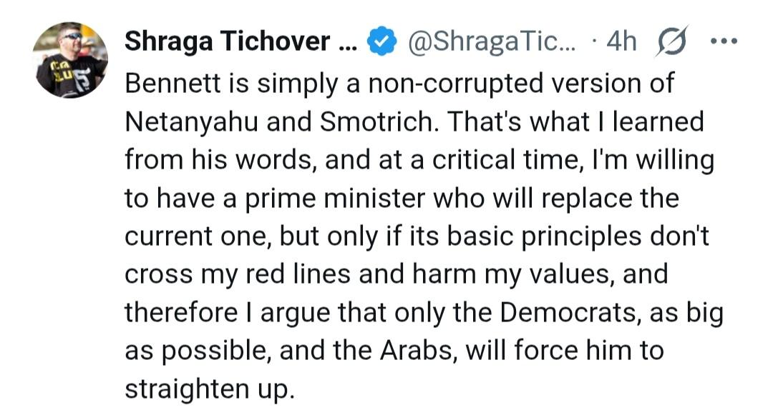Open the @ShragaTic... handle link
The width and height of the screenshot is (773, 420).
pos(488,42)
